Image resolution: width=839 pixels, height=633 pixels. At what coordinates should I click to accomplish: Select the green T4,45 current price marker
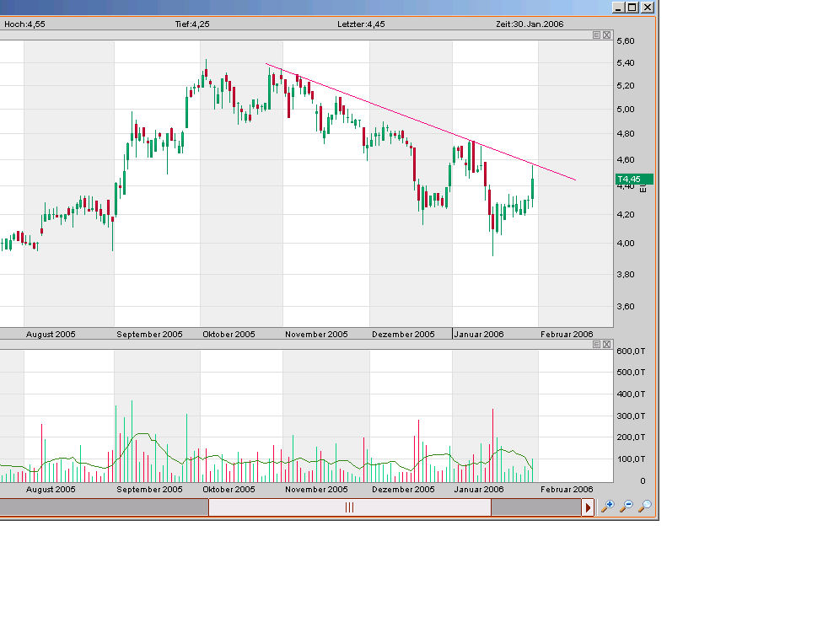(x=634, y=180)
